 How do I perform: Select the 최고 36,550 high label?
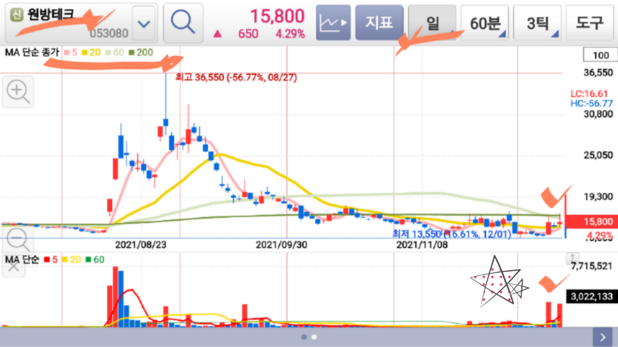(x=236, y=77)
